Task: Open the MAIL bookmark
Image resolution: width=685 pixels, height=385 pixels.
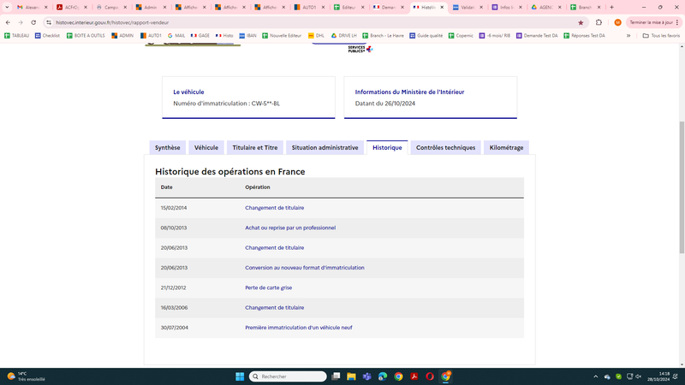Action: point(176,36)
